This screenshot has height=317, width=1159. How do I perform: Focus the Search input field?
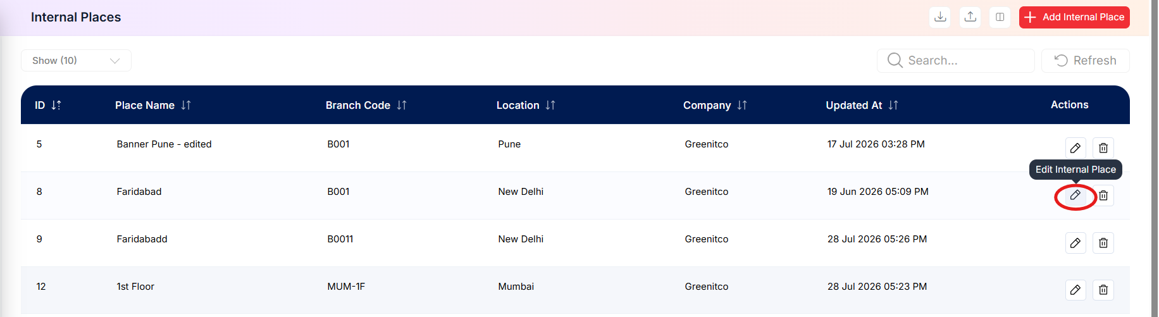point(955,61)
